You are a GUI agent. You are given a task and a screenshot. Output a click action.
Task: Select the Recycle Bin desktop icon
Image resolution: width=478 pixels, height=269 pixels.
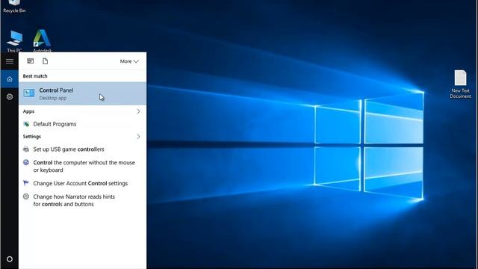tap(14, 7)
